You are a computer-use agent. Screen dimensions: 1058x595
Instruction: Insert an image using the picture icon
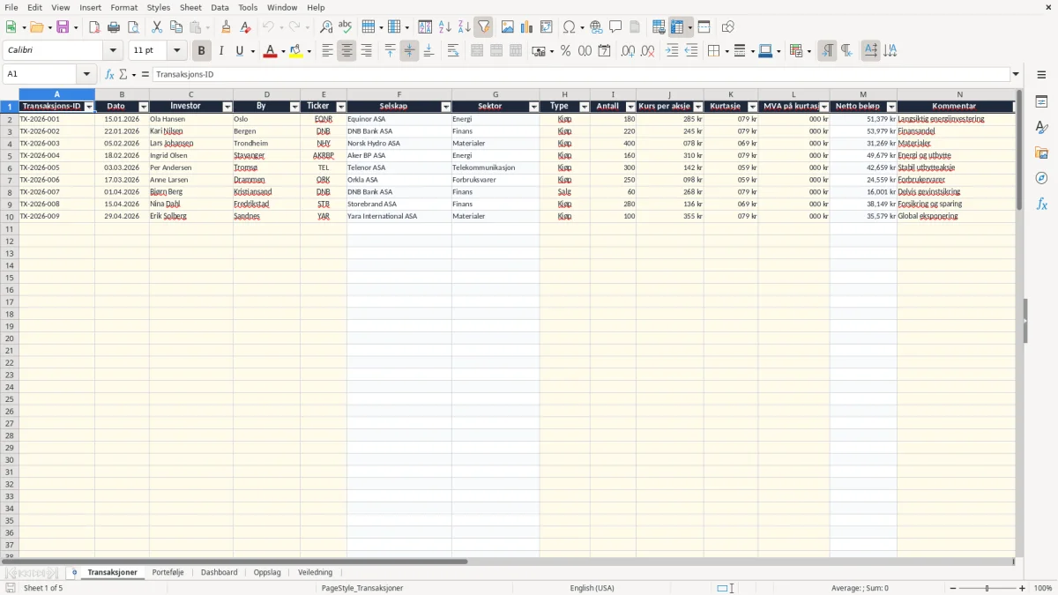(508, 27)
